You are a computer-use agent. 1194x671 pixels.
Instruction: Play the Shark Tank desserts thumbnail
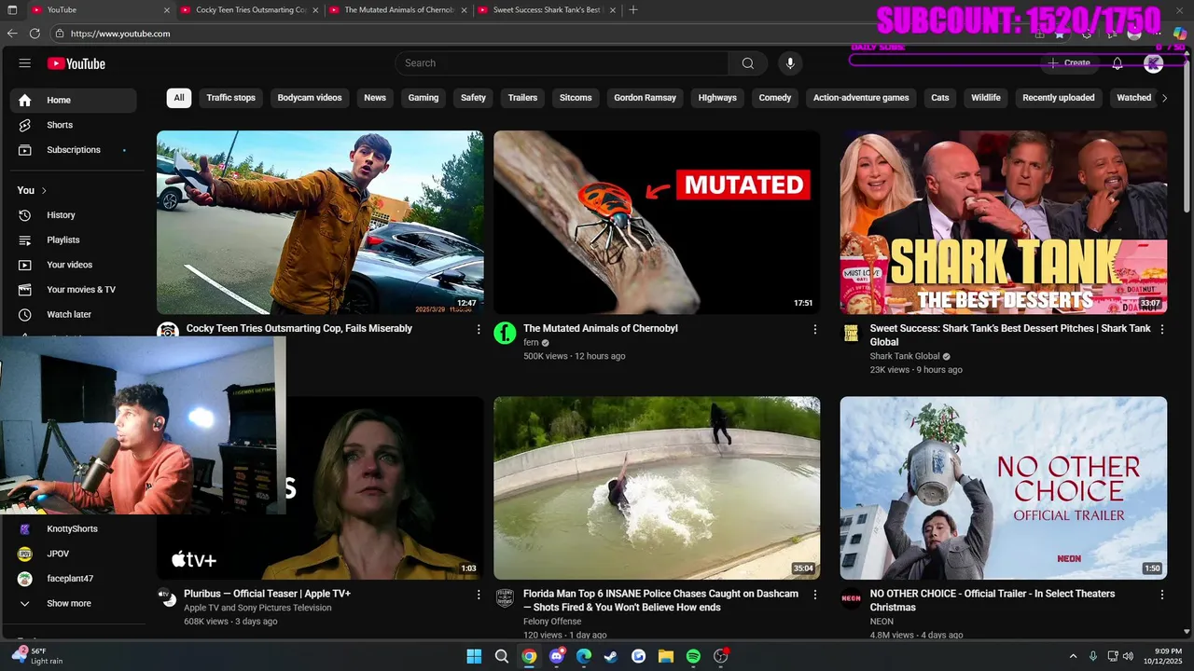1004,223
